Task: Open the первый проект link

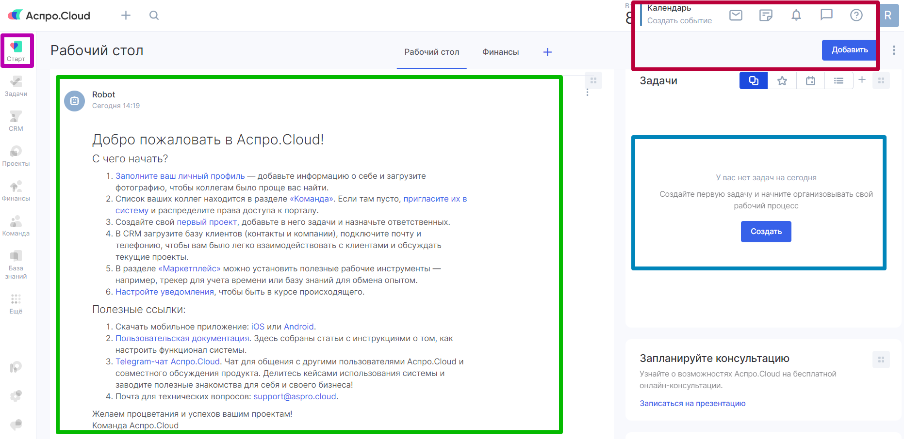Action: [207, 222]
